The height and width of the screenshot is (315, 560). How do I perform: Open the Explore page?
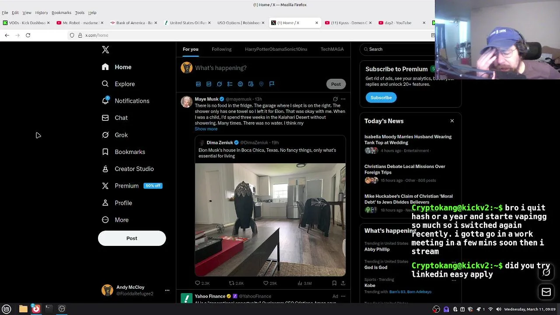pos(118,84)
